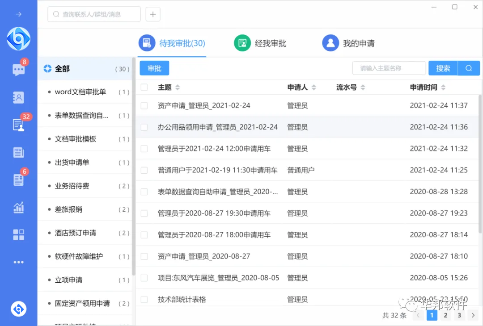The width and height of the screenshot is (483, 326).
Task: Select checkbox for 办公用品领用申请_管理员_2021-02-24
Action: [x=144, y=127]
